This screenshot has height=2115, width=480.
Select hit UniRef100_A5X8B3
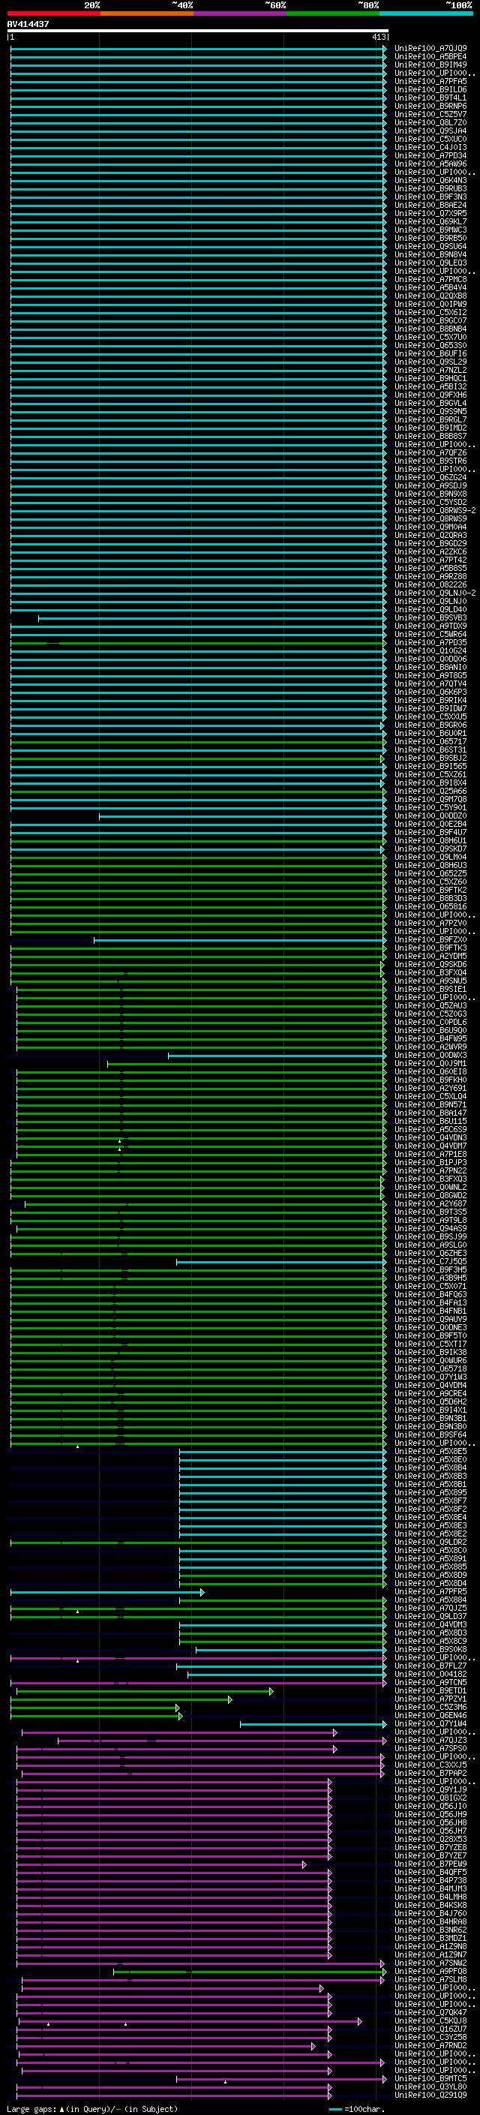point(430,1476)
